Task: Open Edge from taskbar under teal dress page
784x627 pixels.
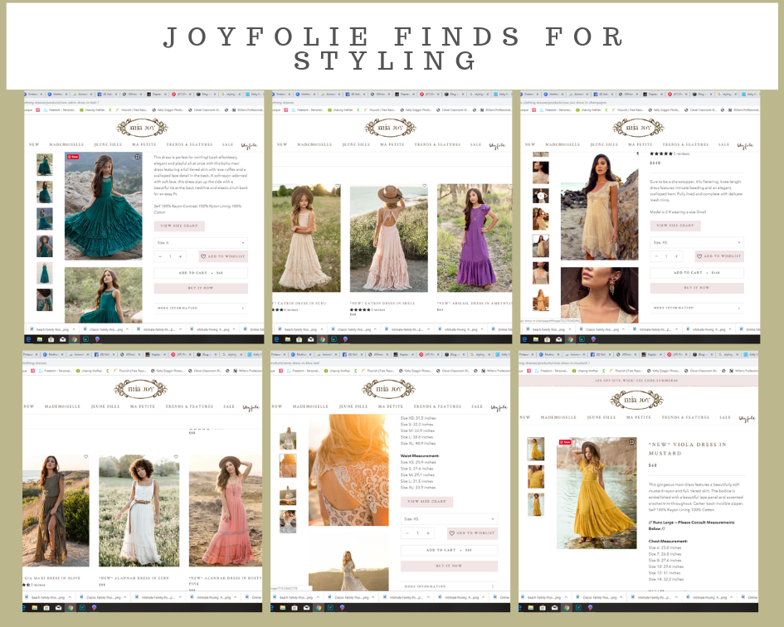Action: 28,339
